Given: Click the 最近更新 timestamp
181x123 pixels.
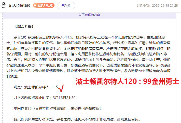Looking at the screenshot, I should (x=157, y=5).
